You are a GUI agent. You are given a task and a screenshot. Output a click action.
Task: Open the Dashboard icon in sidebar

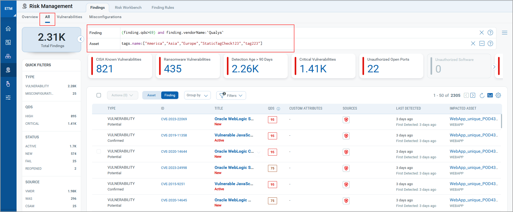coord(8,42)
